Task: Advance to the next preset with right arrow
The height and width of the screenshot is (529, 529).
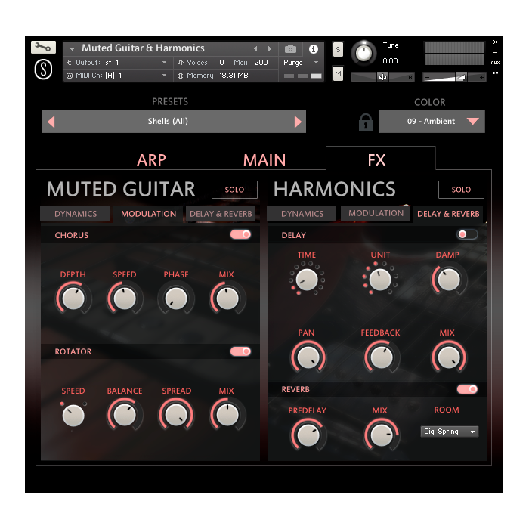Action: pos(298,122)
